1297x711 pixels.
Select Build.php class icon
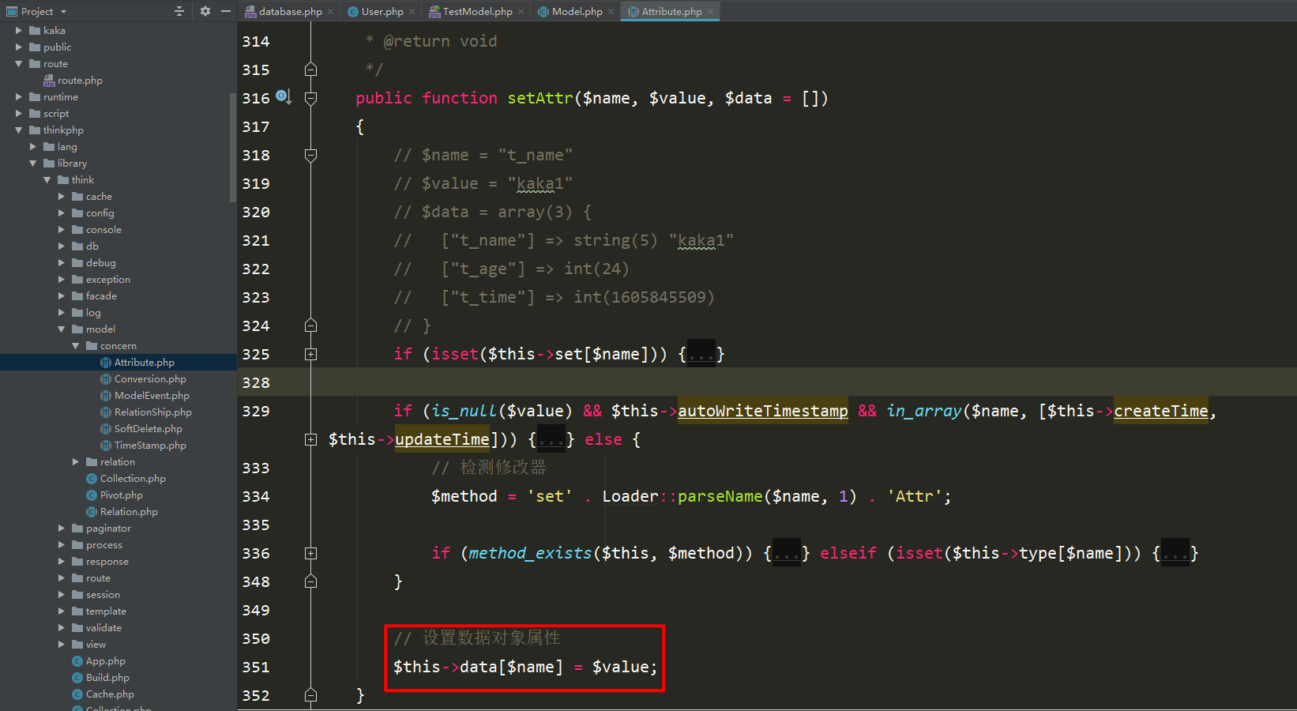pyautogui.click(x=77, y=677)
